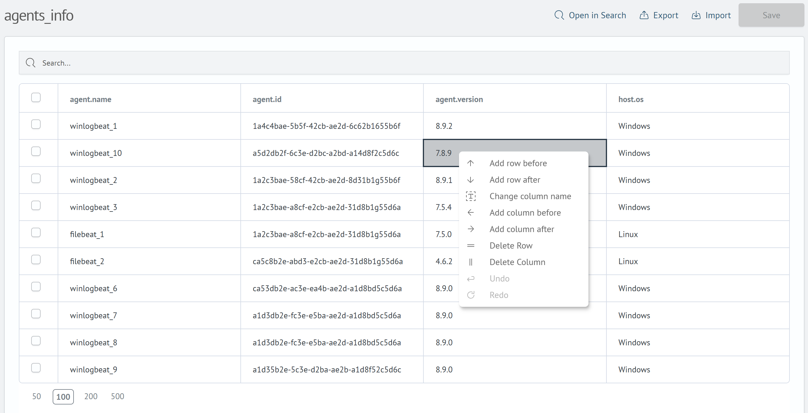This screenshot has width=808, height=413.
Task: Click Add row after in the context menu
Action: [x=515, y=180]
